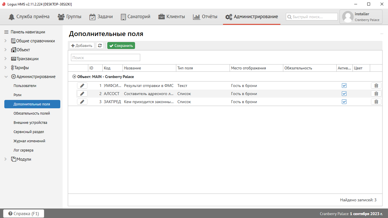This screenshot has width=388, height=218.
Task: Collapse the Объект: MAIN - Cranberry Palace group
Action: 74,77
